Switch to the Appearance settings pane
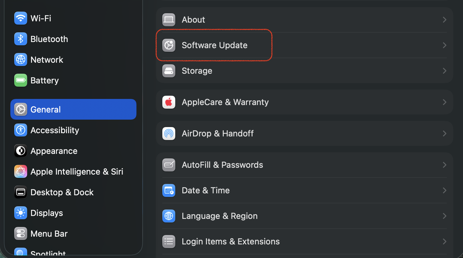This screenshot has height=258, width=463. (54, 151)
